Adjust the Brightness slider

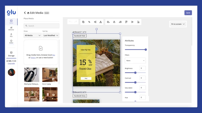click(135, 73)
